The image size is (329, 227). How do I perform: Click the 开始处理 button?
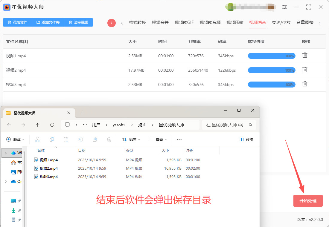click(308, 201)
